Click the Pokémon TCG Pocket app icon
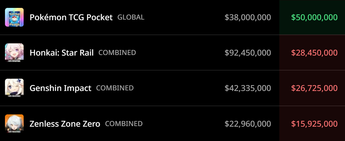 coord(14,17)
